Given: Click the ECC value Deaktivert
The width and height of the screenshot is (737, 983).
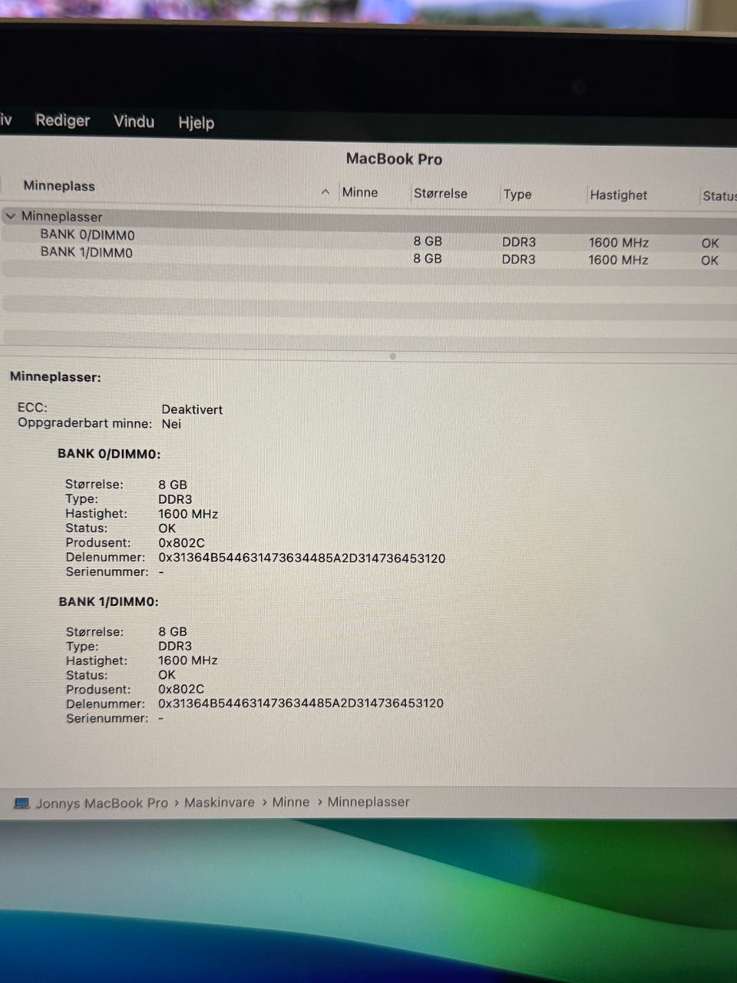Looking at the screenshot, I should coord(192,409).
